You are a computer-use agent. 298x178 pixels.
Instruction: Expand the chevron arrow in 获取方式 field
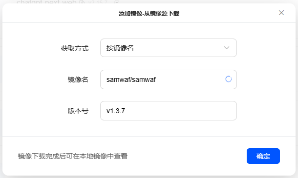(227, 48)
